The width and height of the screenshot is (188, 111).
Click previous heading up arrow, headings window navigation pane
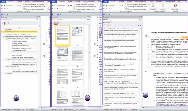[36, 23]
